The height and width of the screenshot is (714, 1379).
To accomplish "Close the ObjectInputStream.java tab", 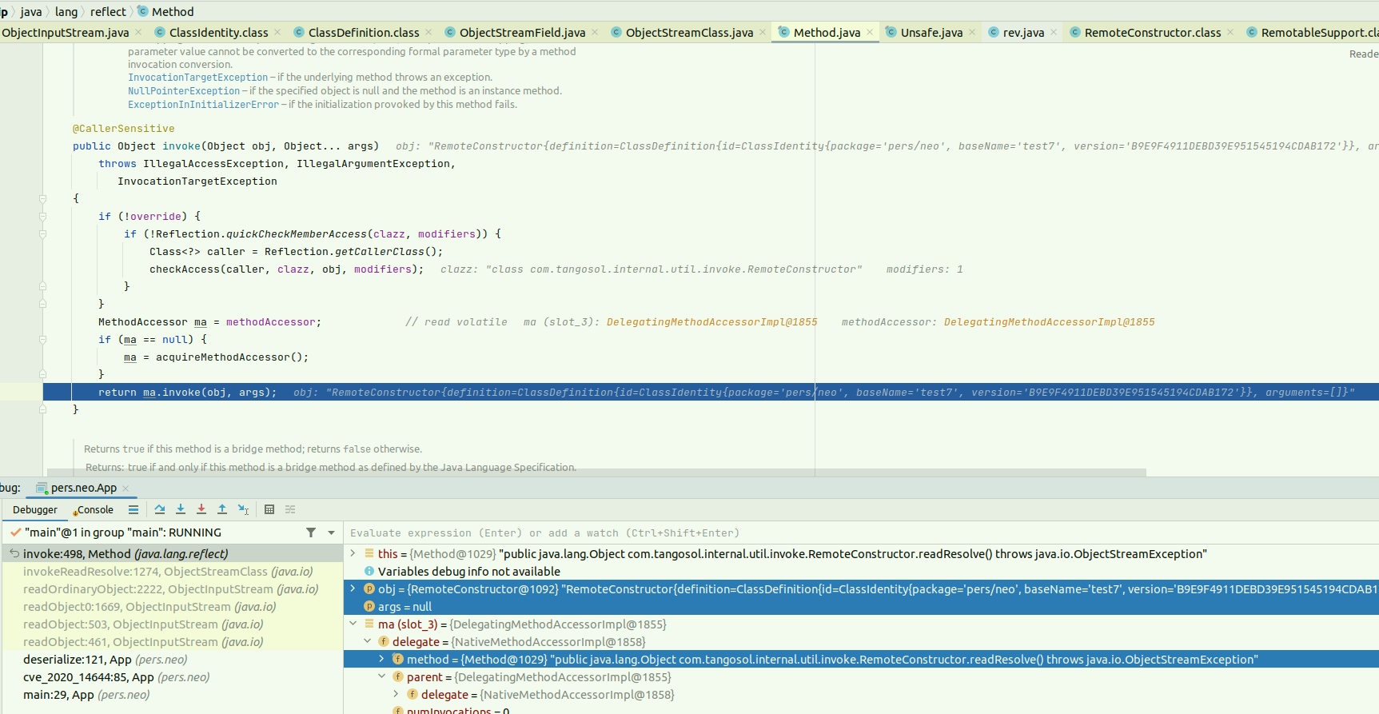I will coord(138,32).
